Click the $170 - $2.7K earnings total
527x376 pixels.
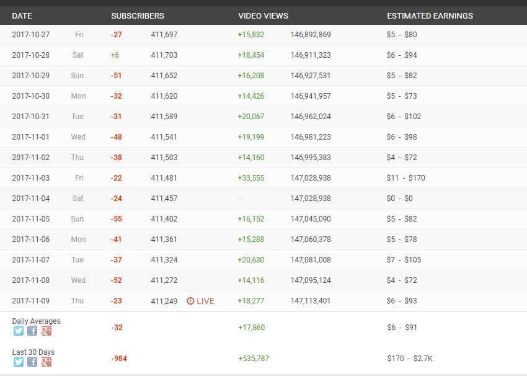[410, 359]
